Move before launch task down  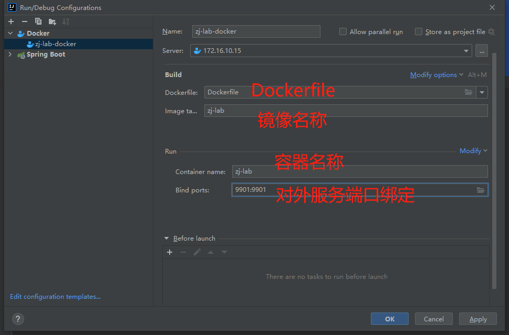(224, 252)
